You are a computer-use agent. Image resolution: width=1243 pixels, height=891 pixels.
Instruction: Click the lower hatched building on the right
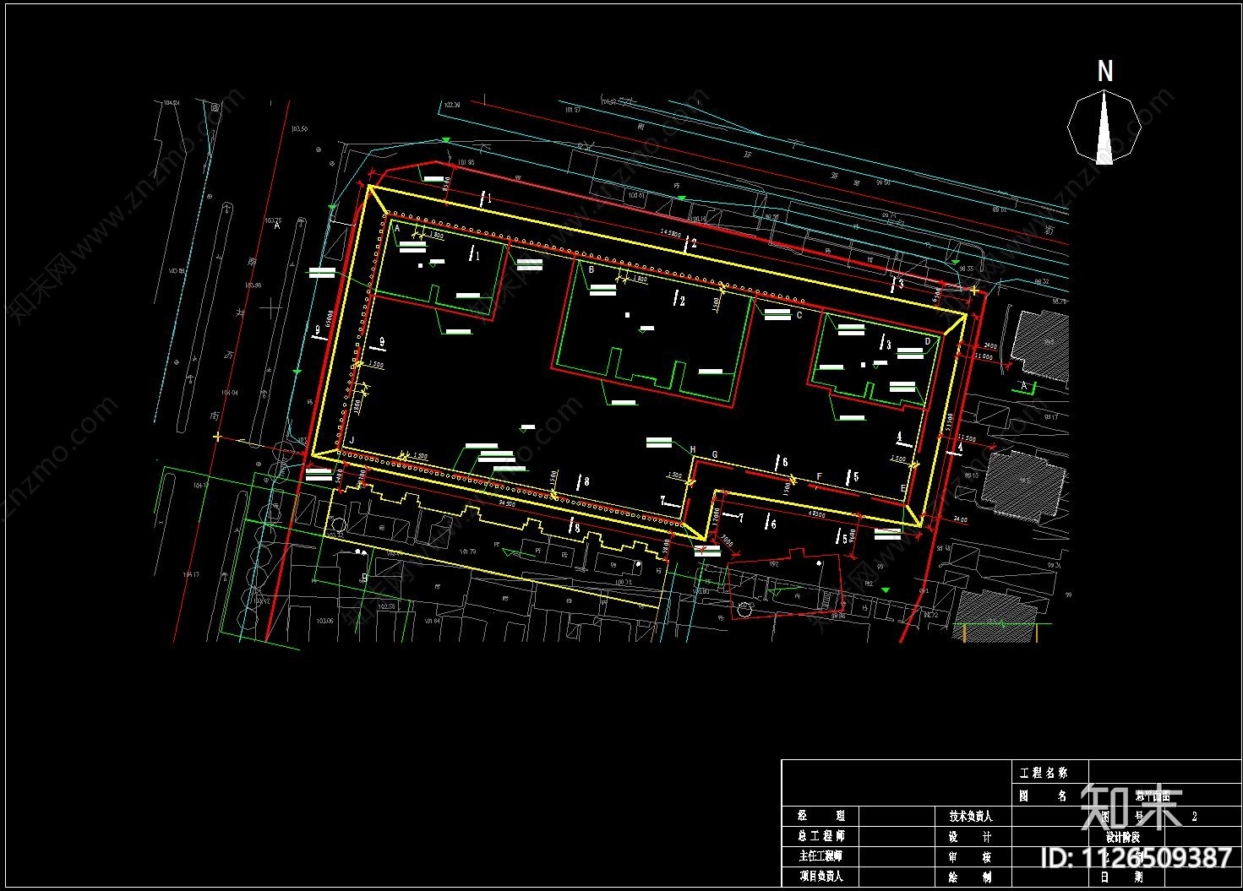1024,484
